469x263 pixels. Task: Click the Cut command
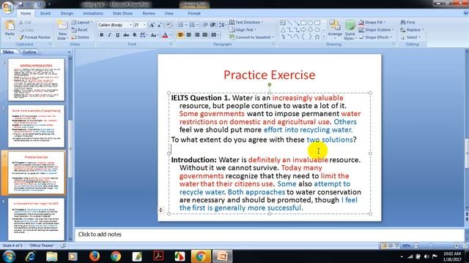click(x=25, y=23)
